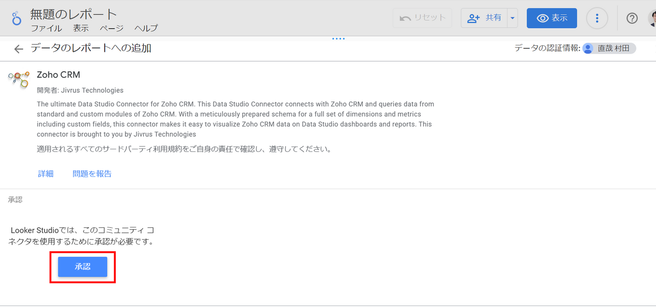Click the report title 無題のレポート

pos(74,14)
